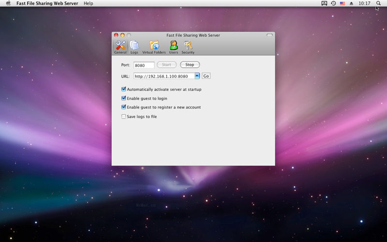Click the Port number input field
The image size is (387, 242).
tap(144, 65)
